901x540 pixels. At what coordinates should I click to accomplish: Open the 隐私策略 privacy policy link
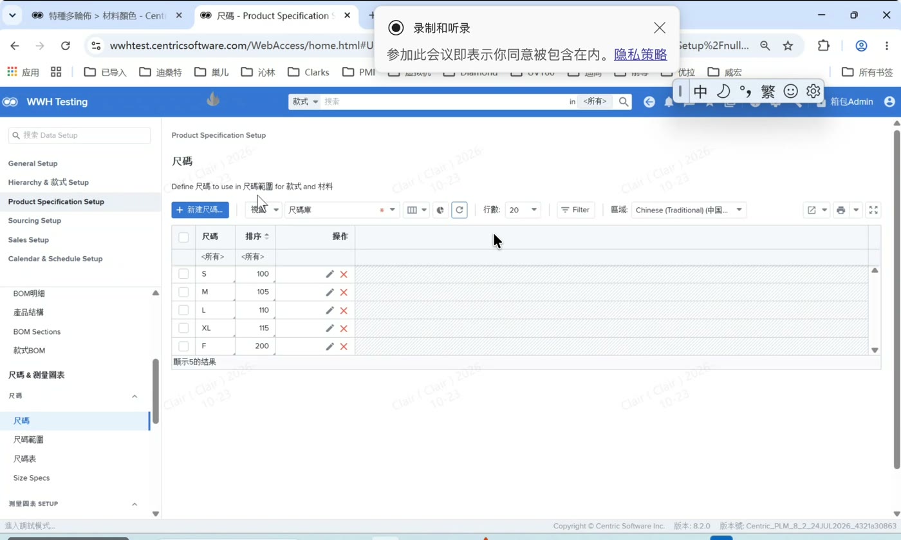coord(640,55)
